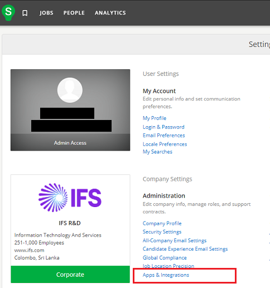Open the bookmark icon in the top bar
Screen dimensions: 270x288
point(25,13)
